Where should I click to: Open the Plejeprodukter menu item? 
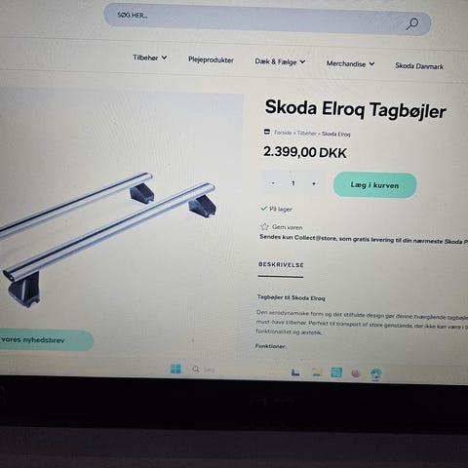click(211, 59)
